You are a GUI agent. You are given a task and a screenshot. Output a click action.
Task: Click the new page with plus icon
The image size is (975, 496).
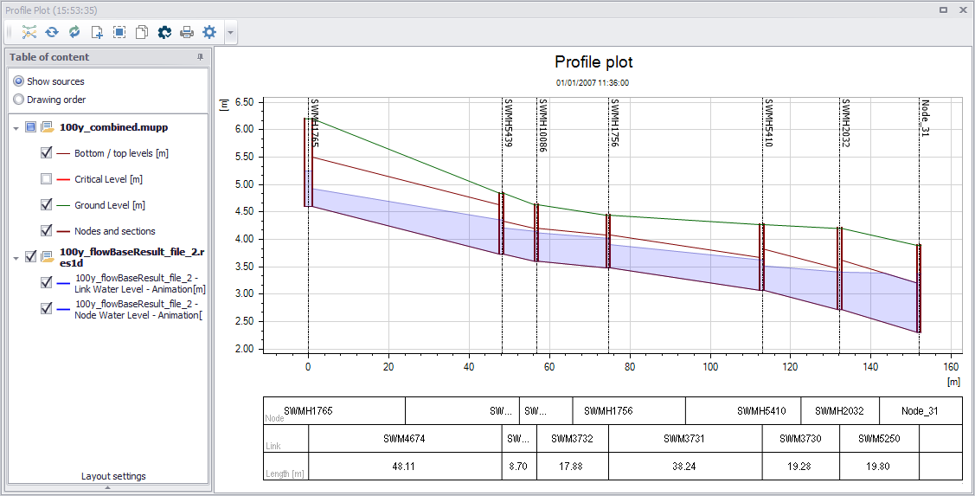point(97,32)
